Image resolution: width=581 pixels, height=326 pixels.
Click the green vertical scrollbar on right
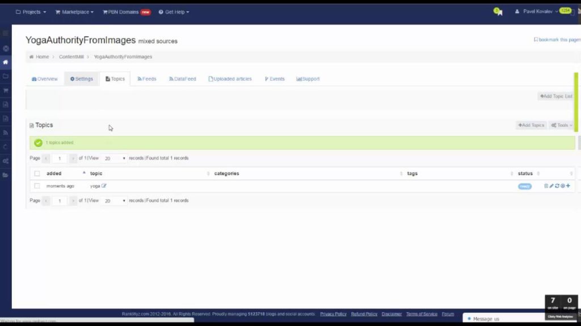[576, 102]
